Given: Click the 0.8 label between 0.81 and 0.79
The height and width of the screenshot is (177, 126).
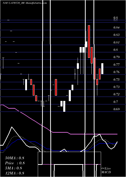Looking at the screenshot, I should pos(115,50).
